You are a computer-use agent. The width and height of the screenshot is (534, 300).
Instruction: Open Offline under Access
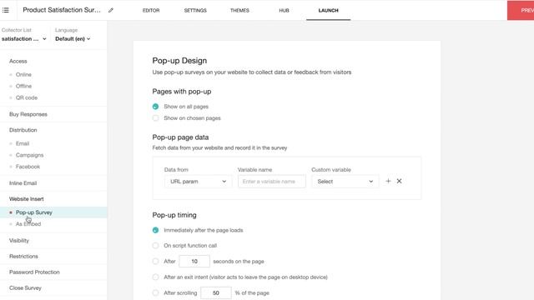(23, 86)
